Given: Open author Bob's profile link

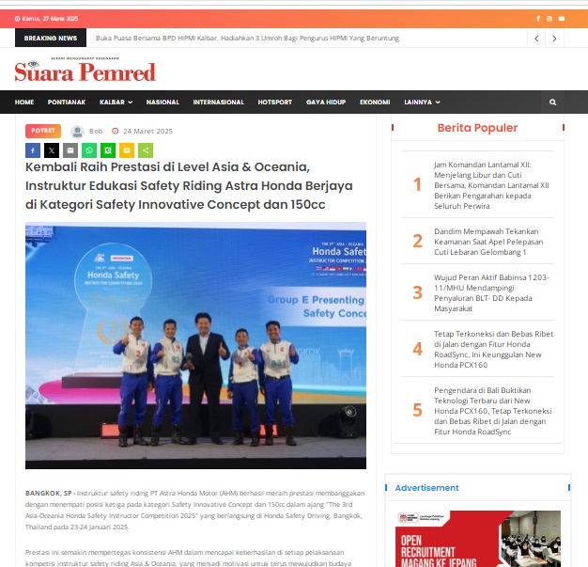Looking at the screenshot, I should pyautogui.click(x=96, y=131).
